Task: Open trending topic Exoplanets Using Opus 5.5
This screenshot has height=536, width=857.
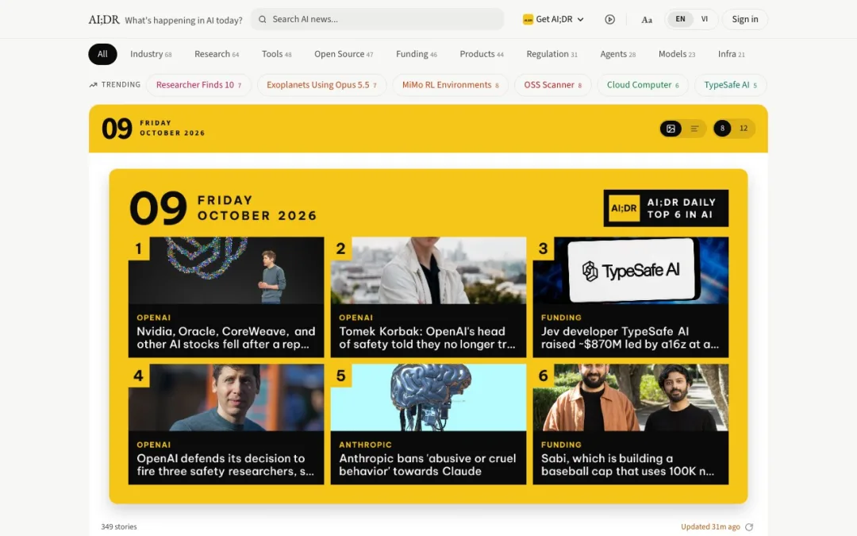Action: [321, 85]
